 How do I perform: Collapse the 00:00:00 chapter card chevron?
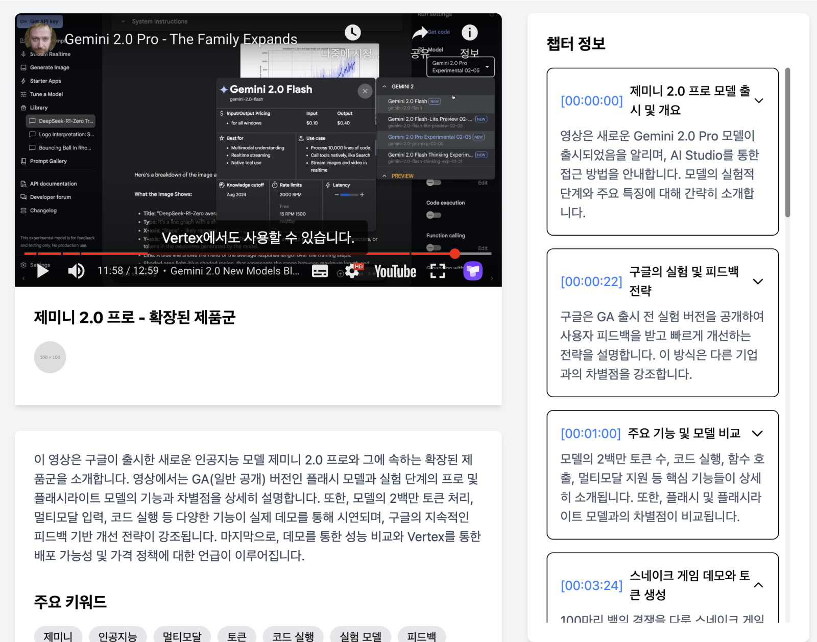tap(759, 100)
